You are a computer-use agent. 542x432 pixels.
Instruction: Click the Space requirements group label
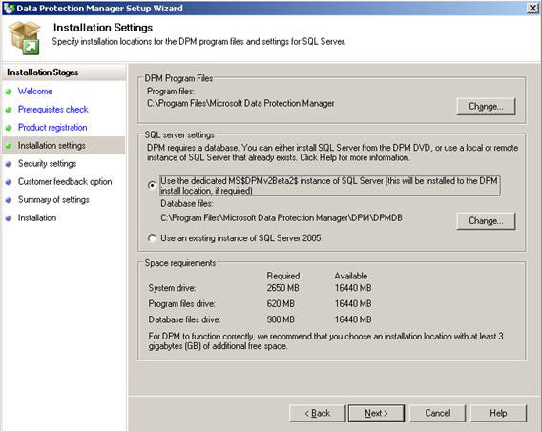pos(180,263)
